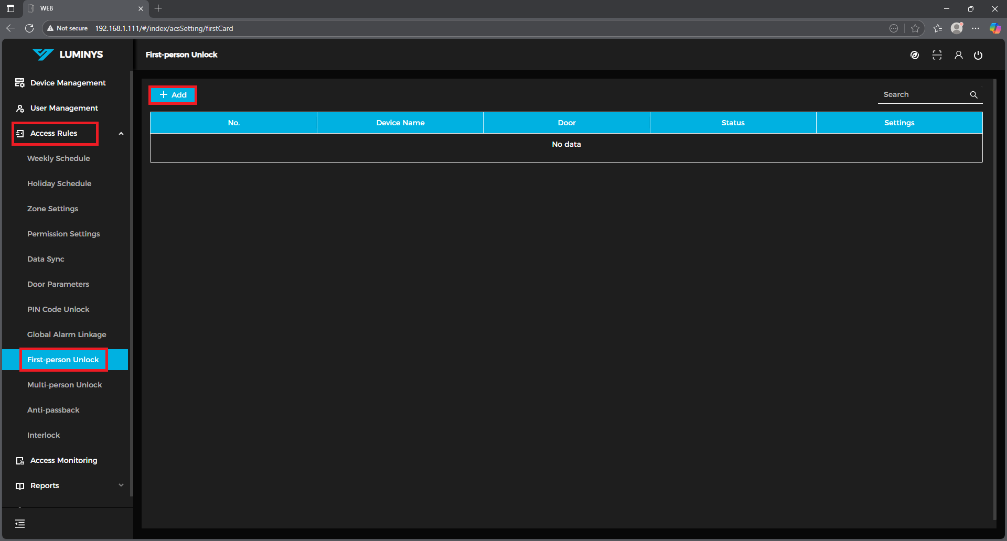Click into the Search input field
Viewport: 1007px width, 541px height.
click(923, 95)
